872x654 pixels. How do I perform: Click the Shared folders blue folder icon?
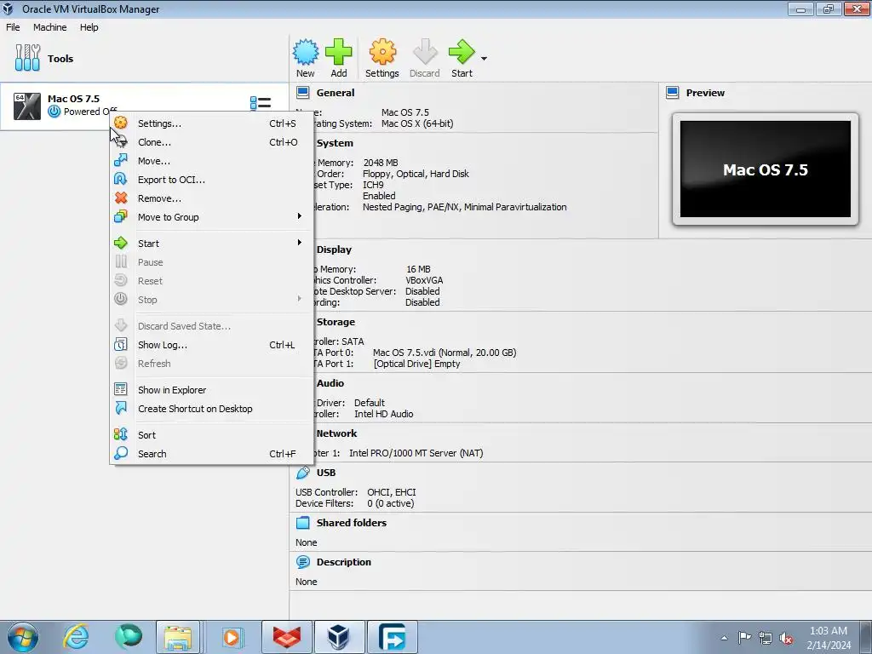303,523
